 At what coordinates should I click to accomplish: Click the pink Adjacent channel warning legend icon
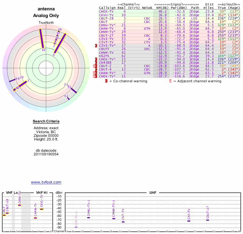tap(170, 81)
